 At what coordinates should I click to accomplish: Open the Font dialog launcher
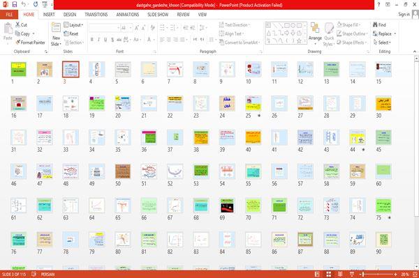click(155, 52)
